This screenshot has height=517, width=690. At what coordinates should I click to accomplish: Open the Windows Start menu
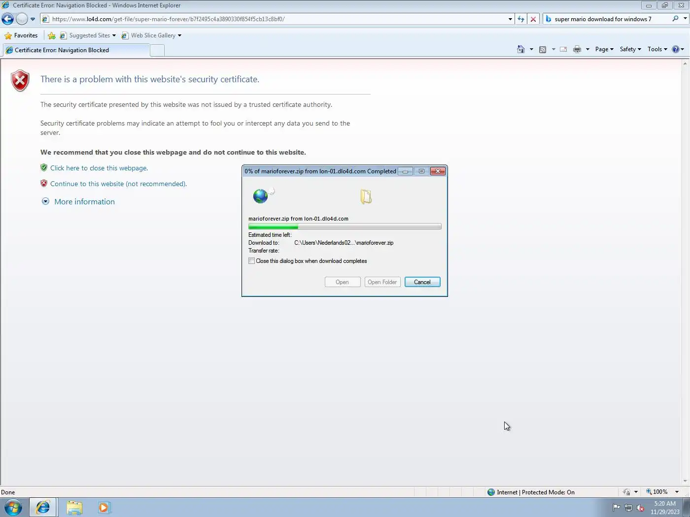13,508
